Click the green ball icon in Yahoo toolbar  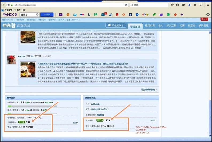pos(168,14)
